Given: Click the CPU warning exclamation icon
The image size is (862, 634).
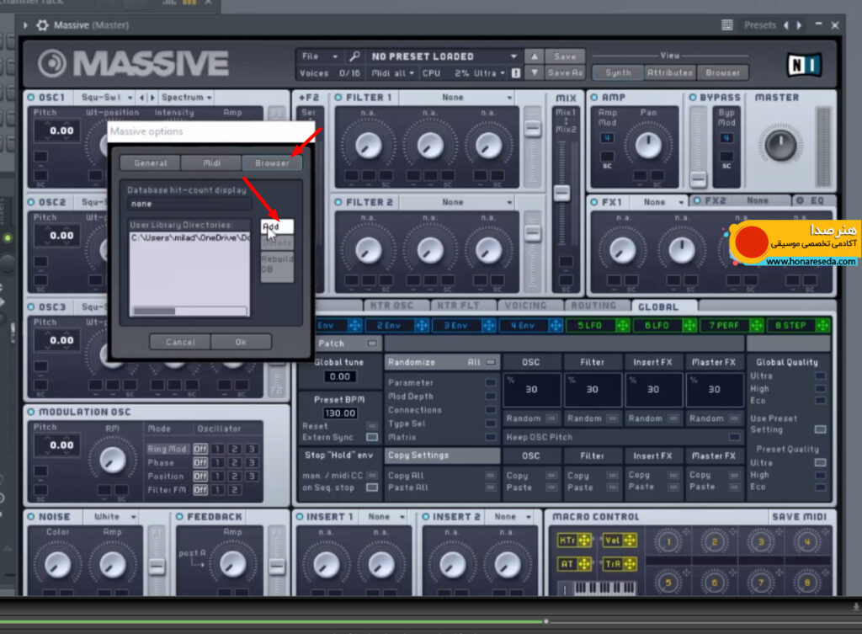Looking at the screenshot, I should click(516, 73).
